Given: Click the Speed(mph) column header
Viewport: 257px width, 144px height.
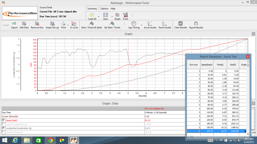Looking at the screenshot, I should pos(207,65).
